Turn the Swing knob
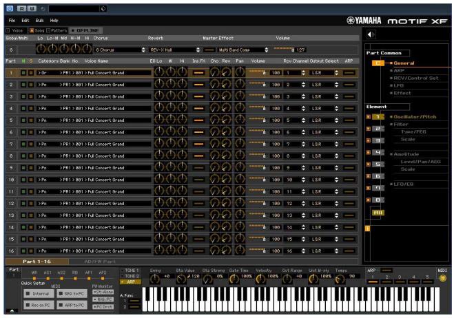Screen dimensions: 454x318 (x=155, y=279)
